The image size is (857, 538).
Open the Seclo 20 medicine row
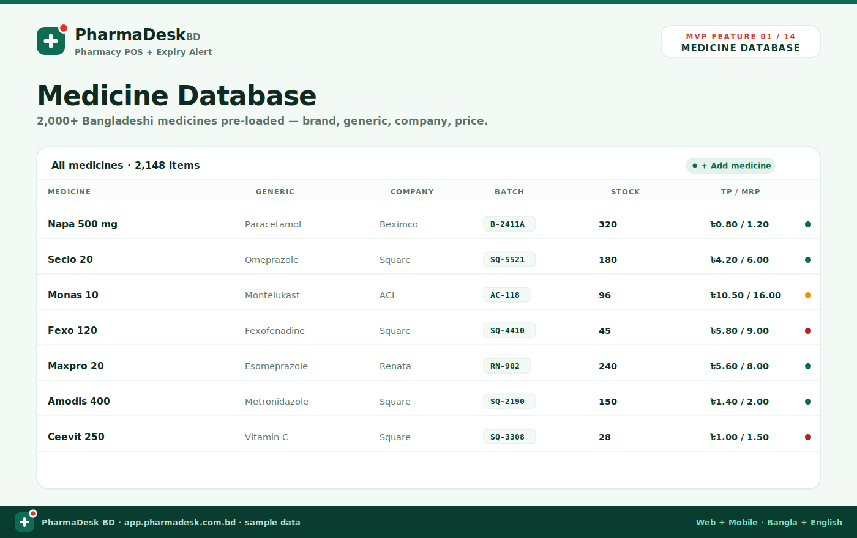tap(428, 257)
